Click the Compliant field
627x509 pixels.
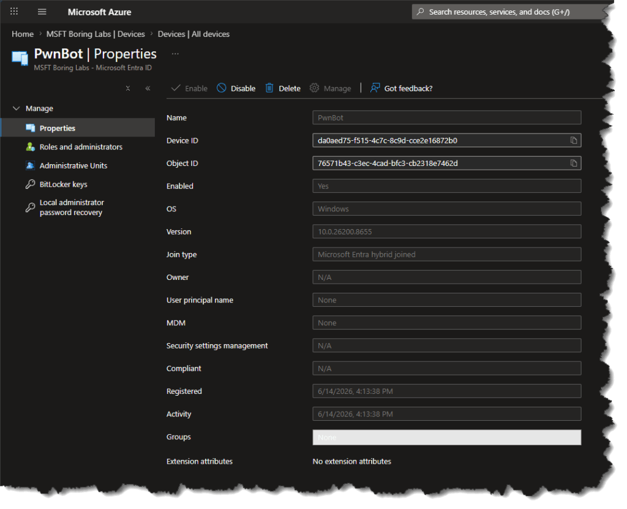point(446,369)
